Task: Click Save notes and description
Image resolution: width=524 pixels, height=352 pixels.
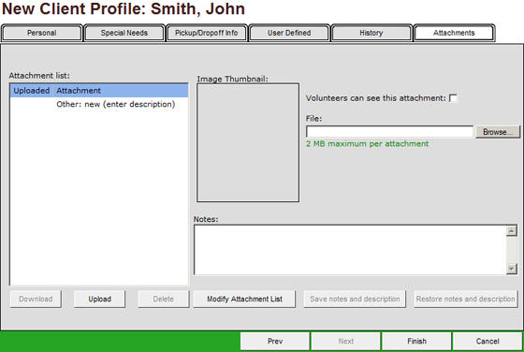Action: [355, 299]
